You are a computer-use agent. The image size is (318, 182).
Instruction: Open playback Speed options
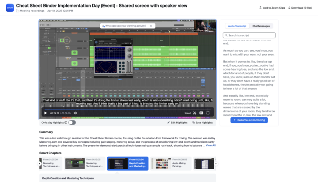pos(187,113)
